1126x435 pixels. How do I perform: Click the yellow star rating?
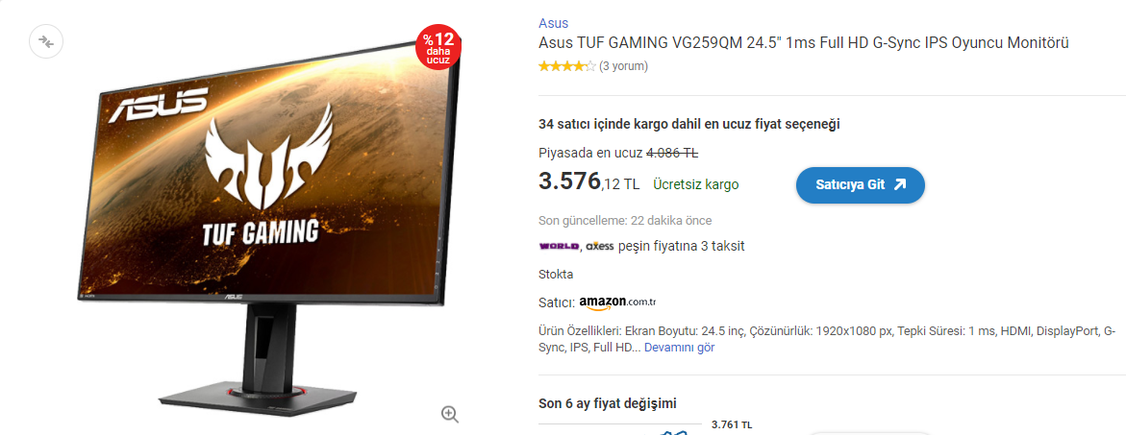click(567, 66)
